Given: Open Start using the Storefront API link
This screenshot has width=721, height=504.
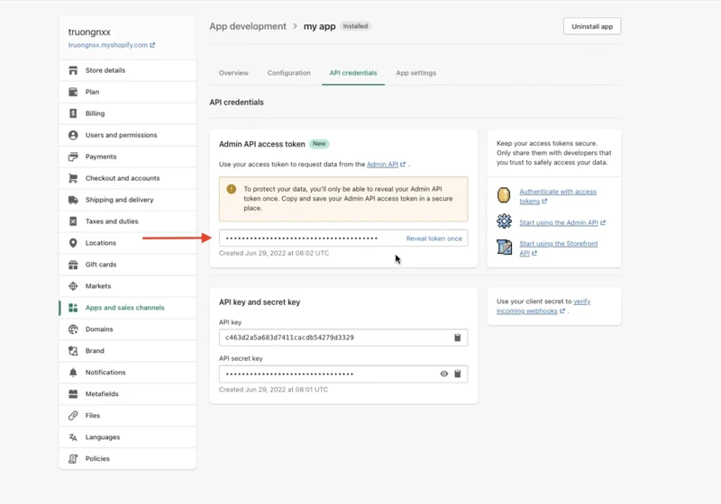Looking at the screenshot, I should tap(558, 248).
